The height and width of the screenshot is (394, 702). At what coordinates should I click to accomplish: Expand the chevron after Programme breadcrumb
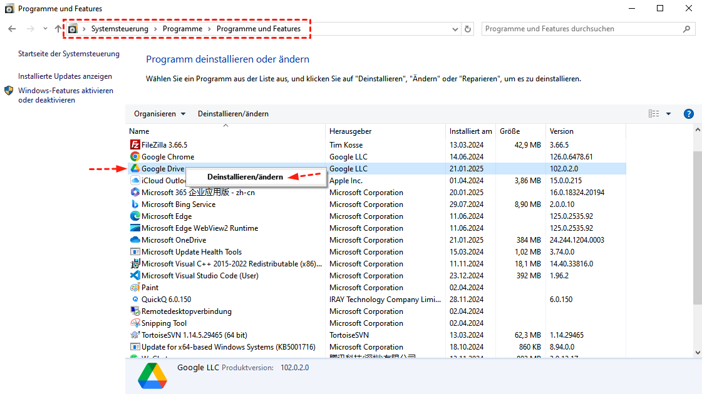[210, 29]
